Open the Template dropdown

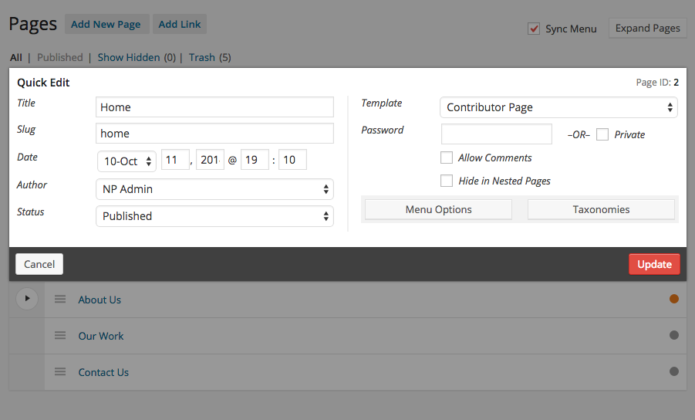[558, 107]
